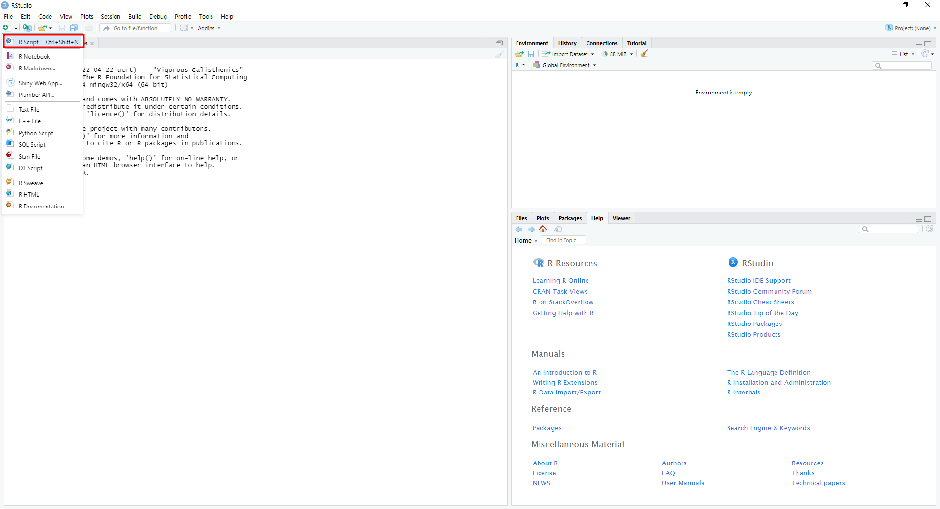940x509 pixels.
Task: Open the Search Engine & Keywords link
Action: coord(768,428)
